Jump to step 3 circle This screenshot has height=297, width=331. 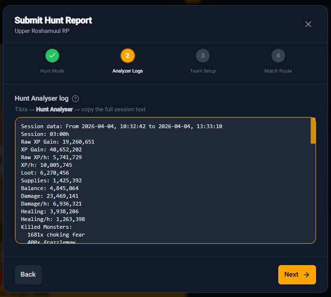203,56
